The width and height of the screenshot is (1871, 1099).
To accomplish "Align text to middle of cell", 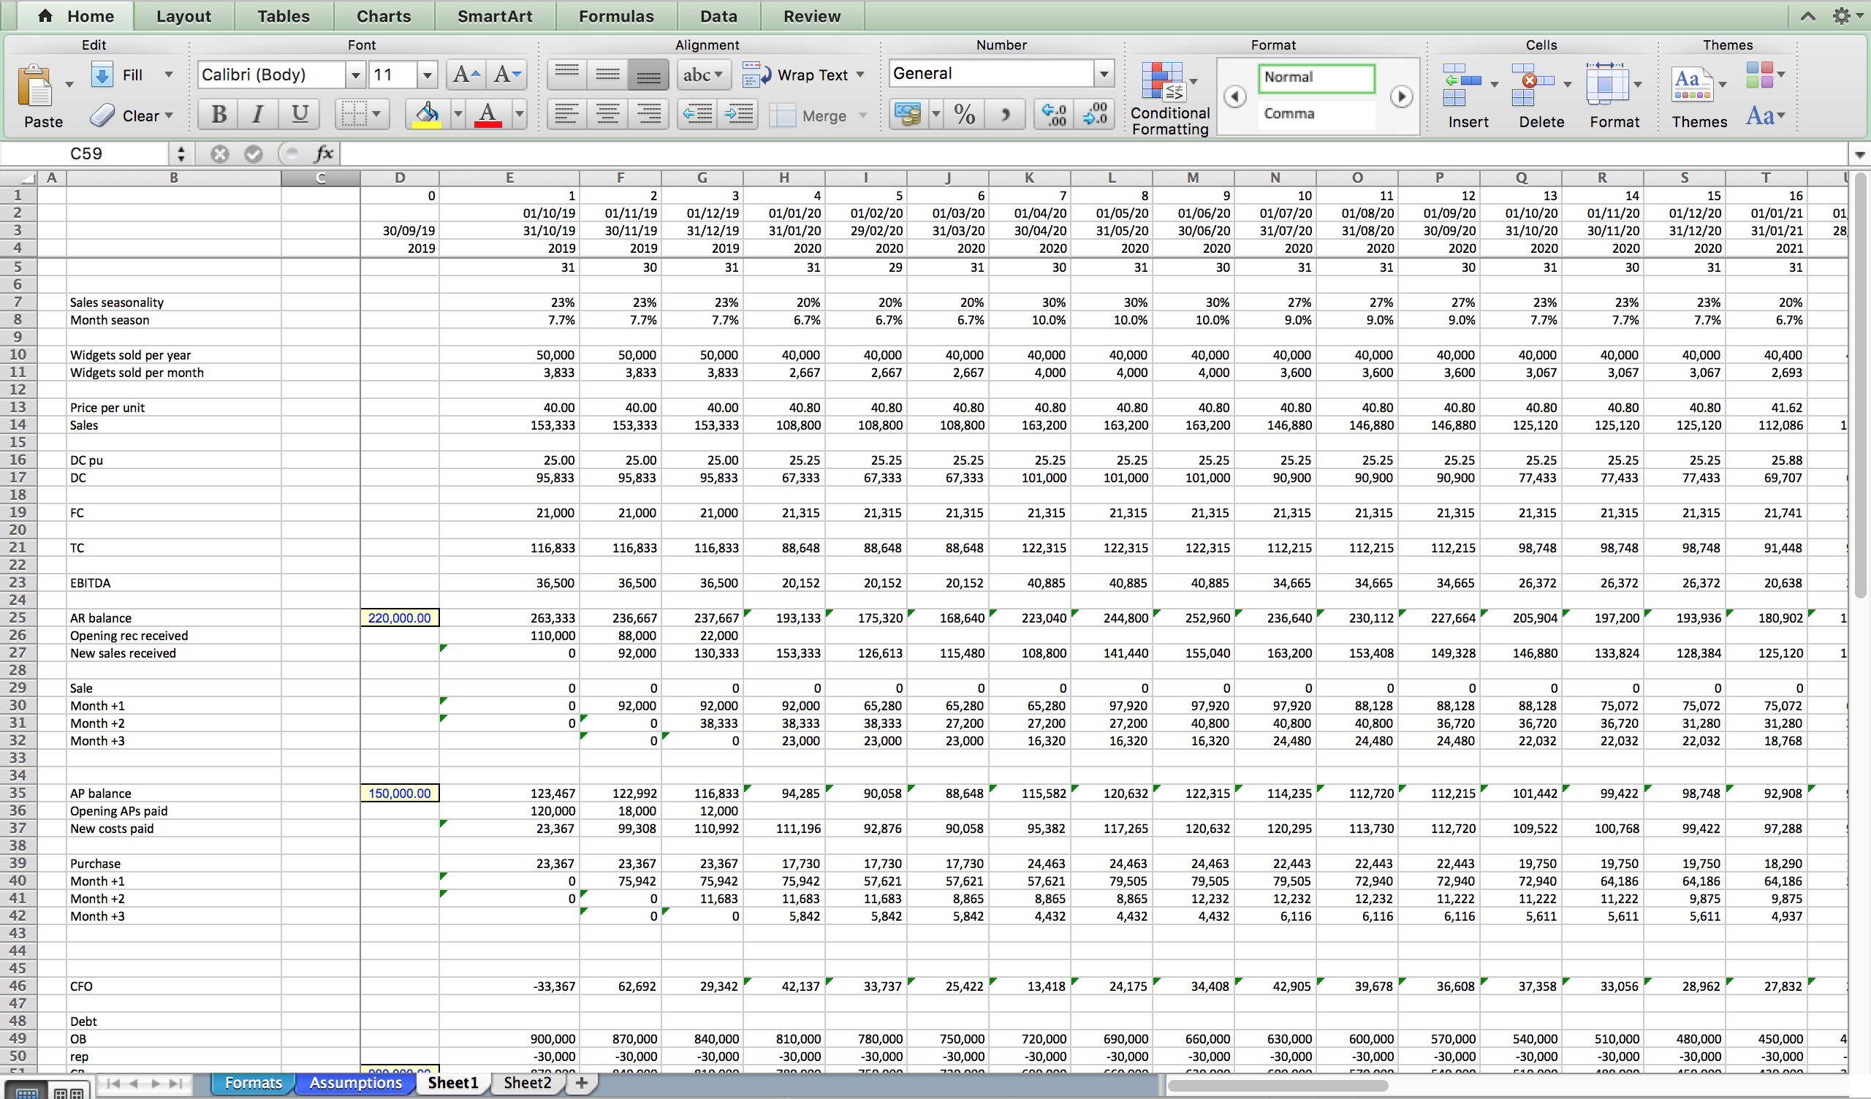I will pyautogui.click(x=607, y=75).
